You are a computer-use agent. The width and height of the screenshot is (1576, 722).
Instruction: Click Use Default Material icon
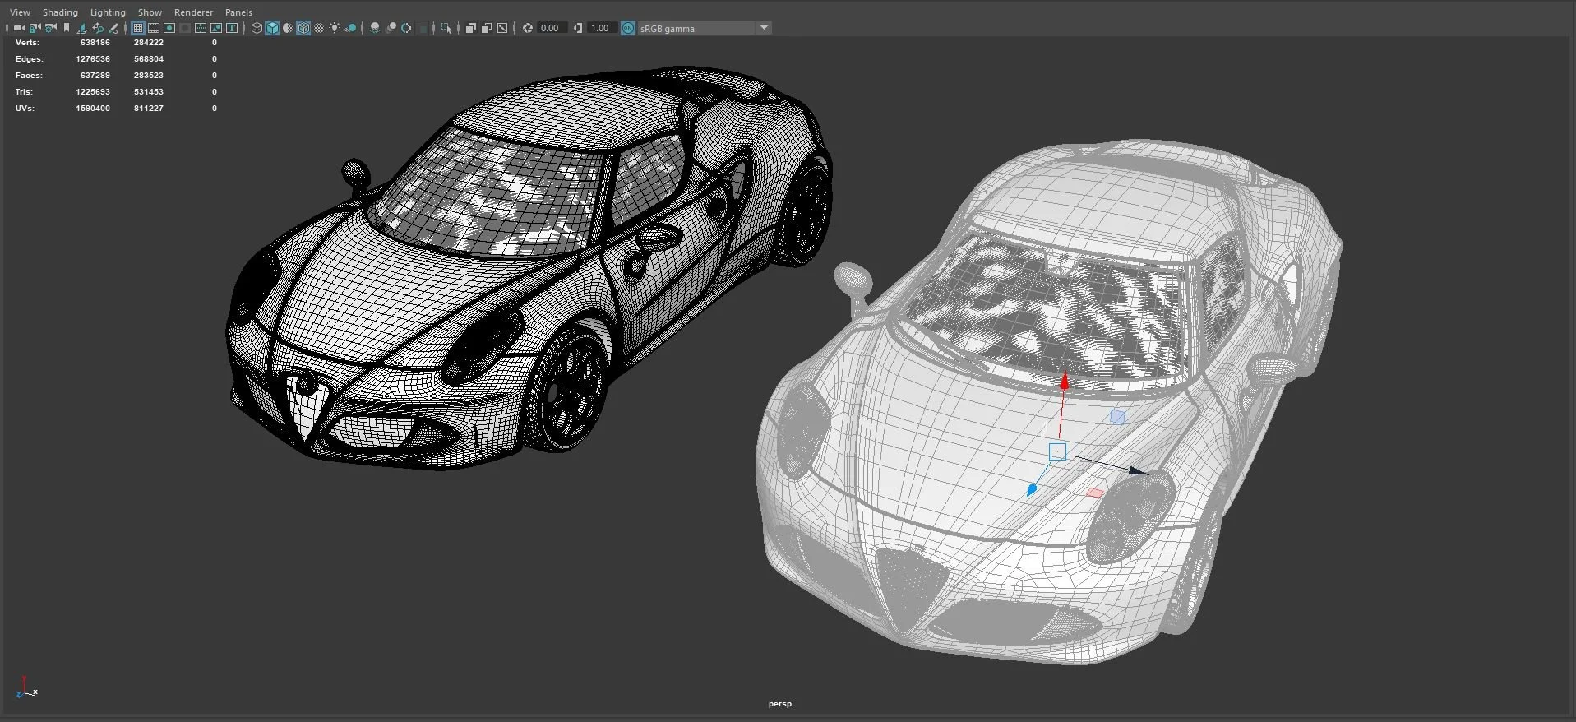[x=288, y=28]
